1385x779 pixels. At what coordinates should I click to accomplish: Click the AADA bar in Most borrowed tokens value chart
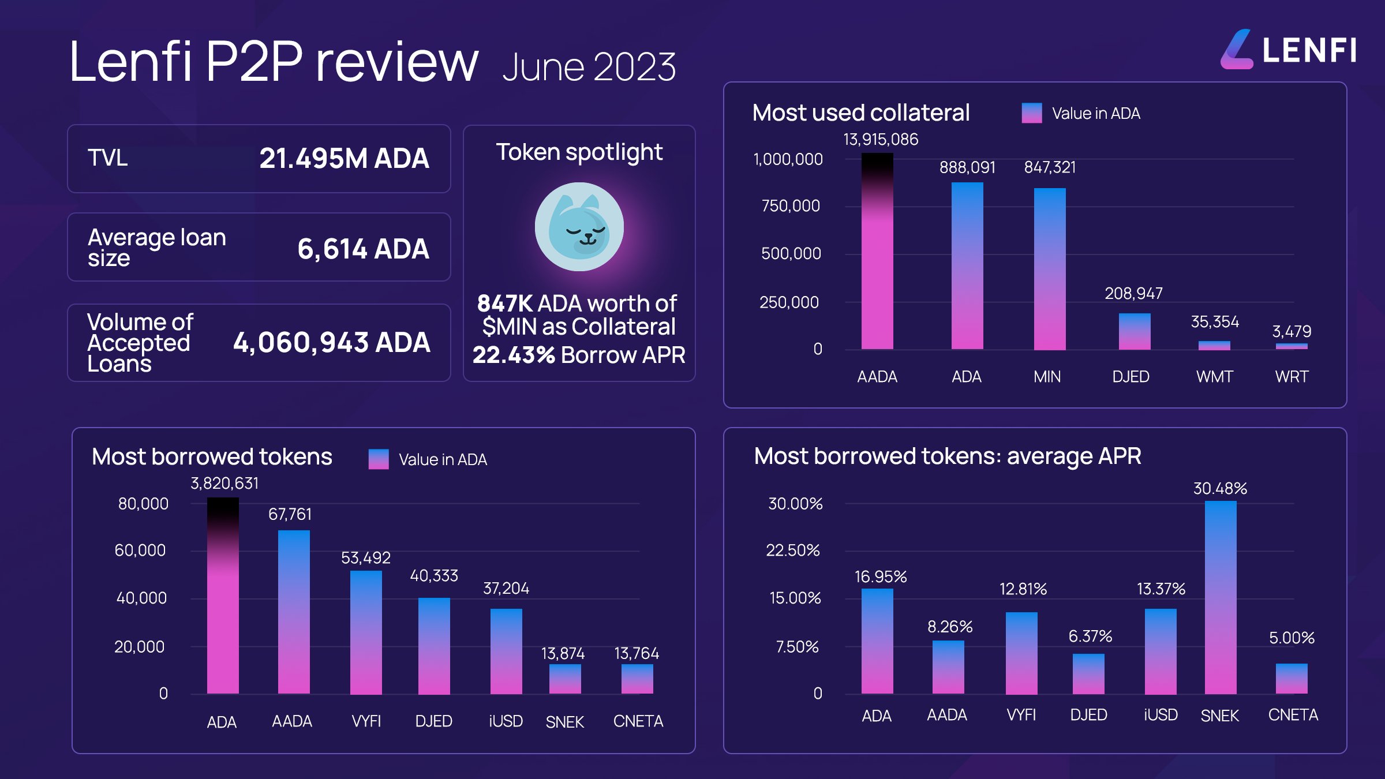(294, 612)
